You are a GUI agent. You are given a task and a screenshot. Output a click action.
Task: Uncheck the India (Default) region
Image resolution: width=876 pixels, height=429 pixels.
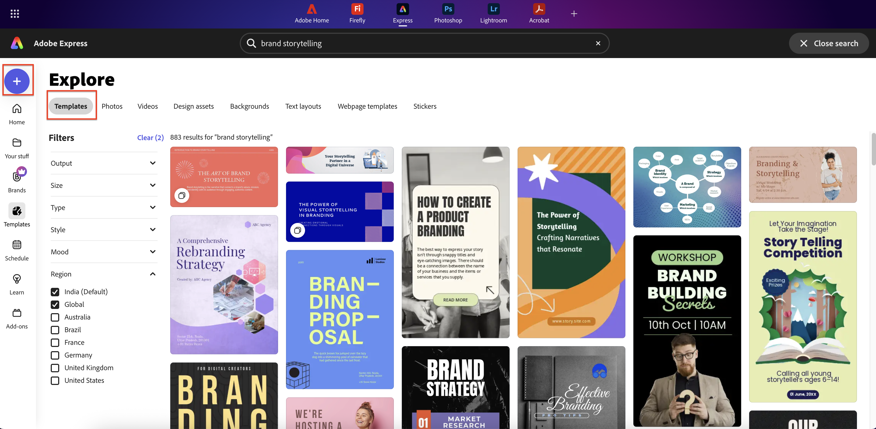point(55,292)
